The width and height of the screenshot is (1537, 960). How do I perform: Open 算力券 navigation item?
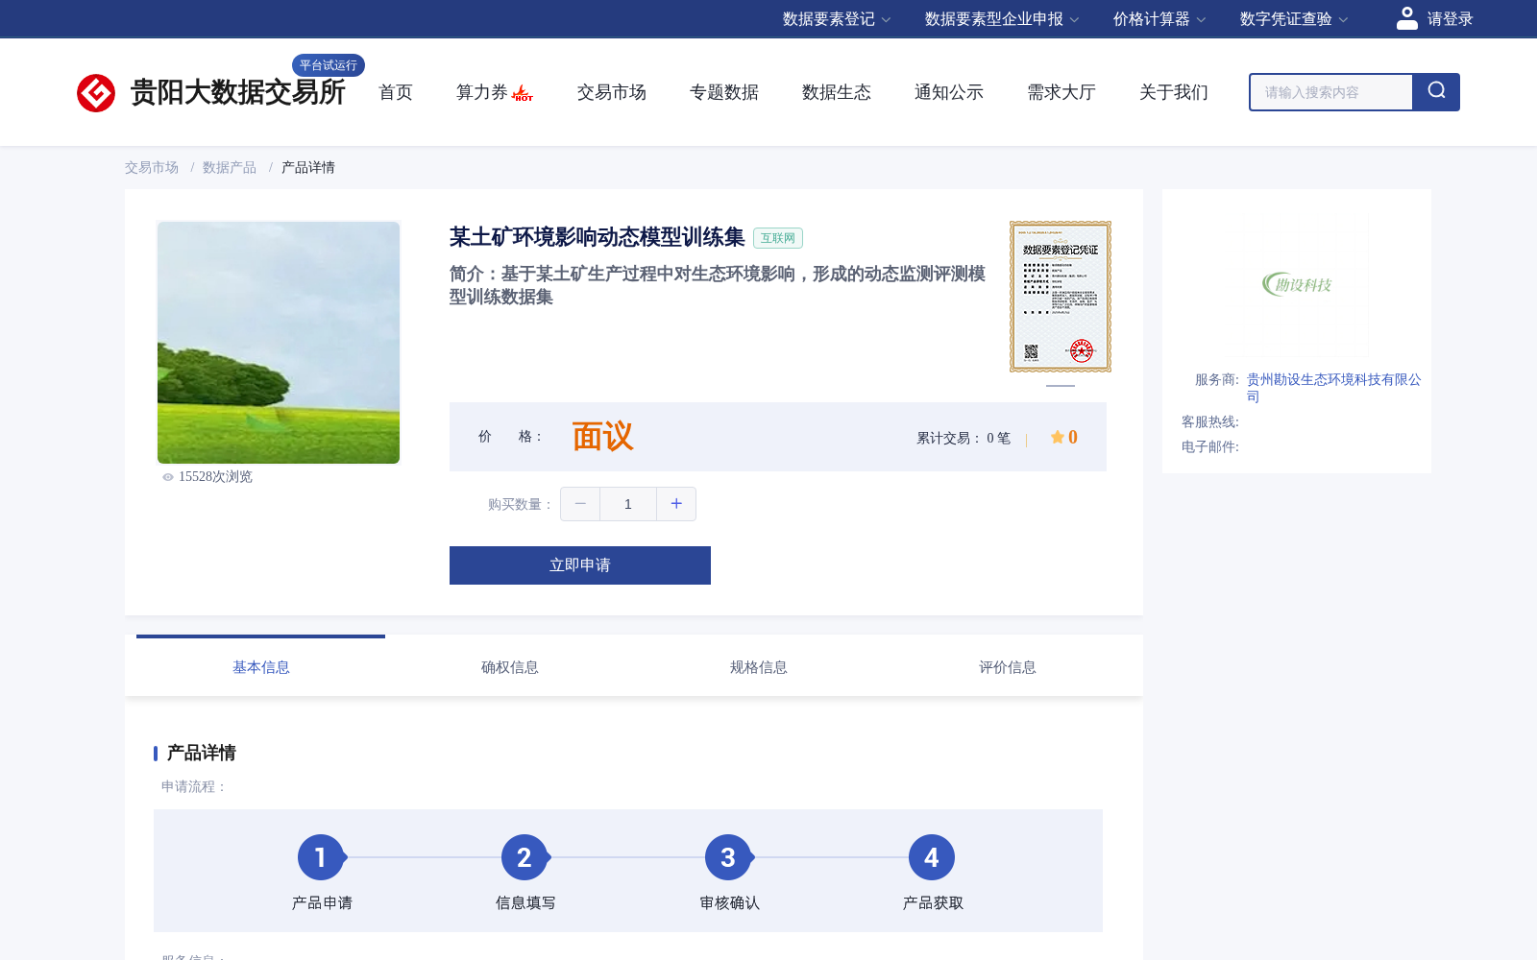[x=482, y=92]
